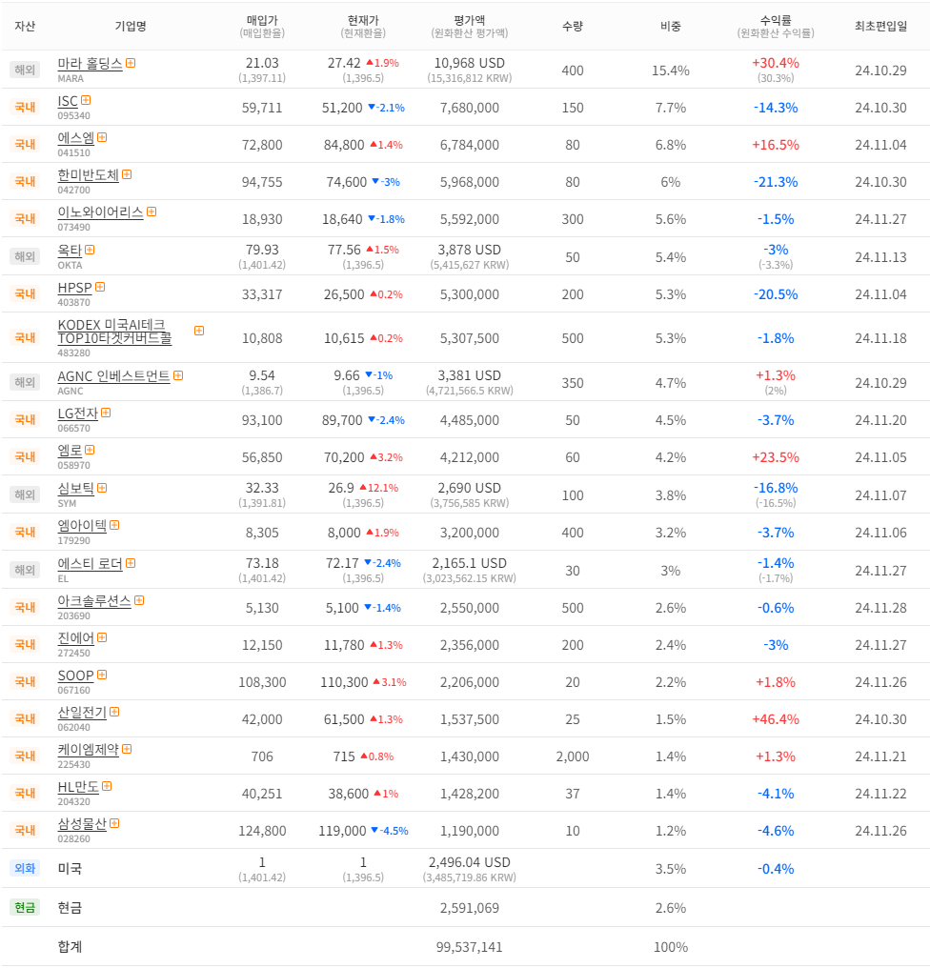Open the 심보틱 company link
The height and width of the screenshot is (968, 930).
click(x=76, y=489)
